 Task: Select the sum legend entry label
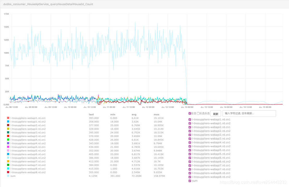click(x=13, y=176)
